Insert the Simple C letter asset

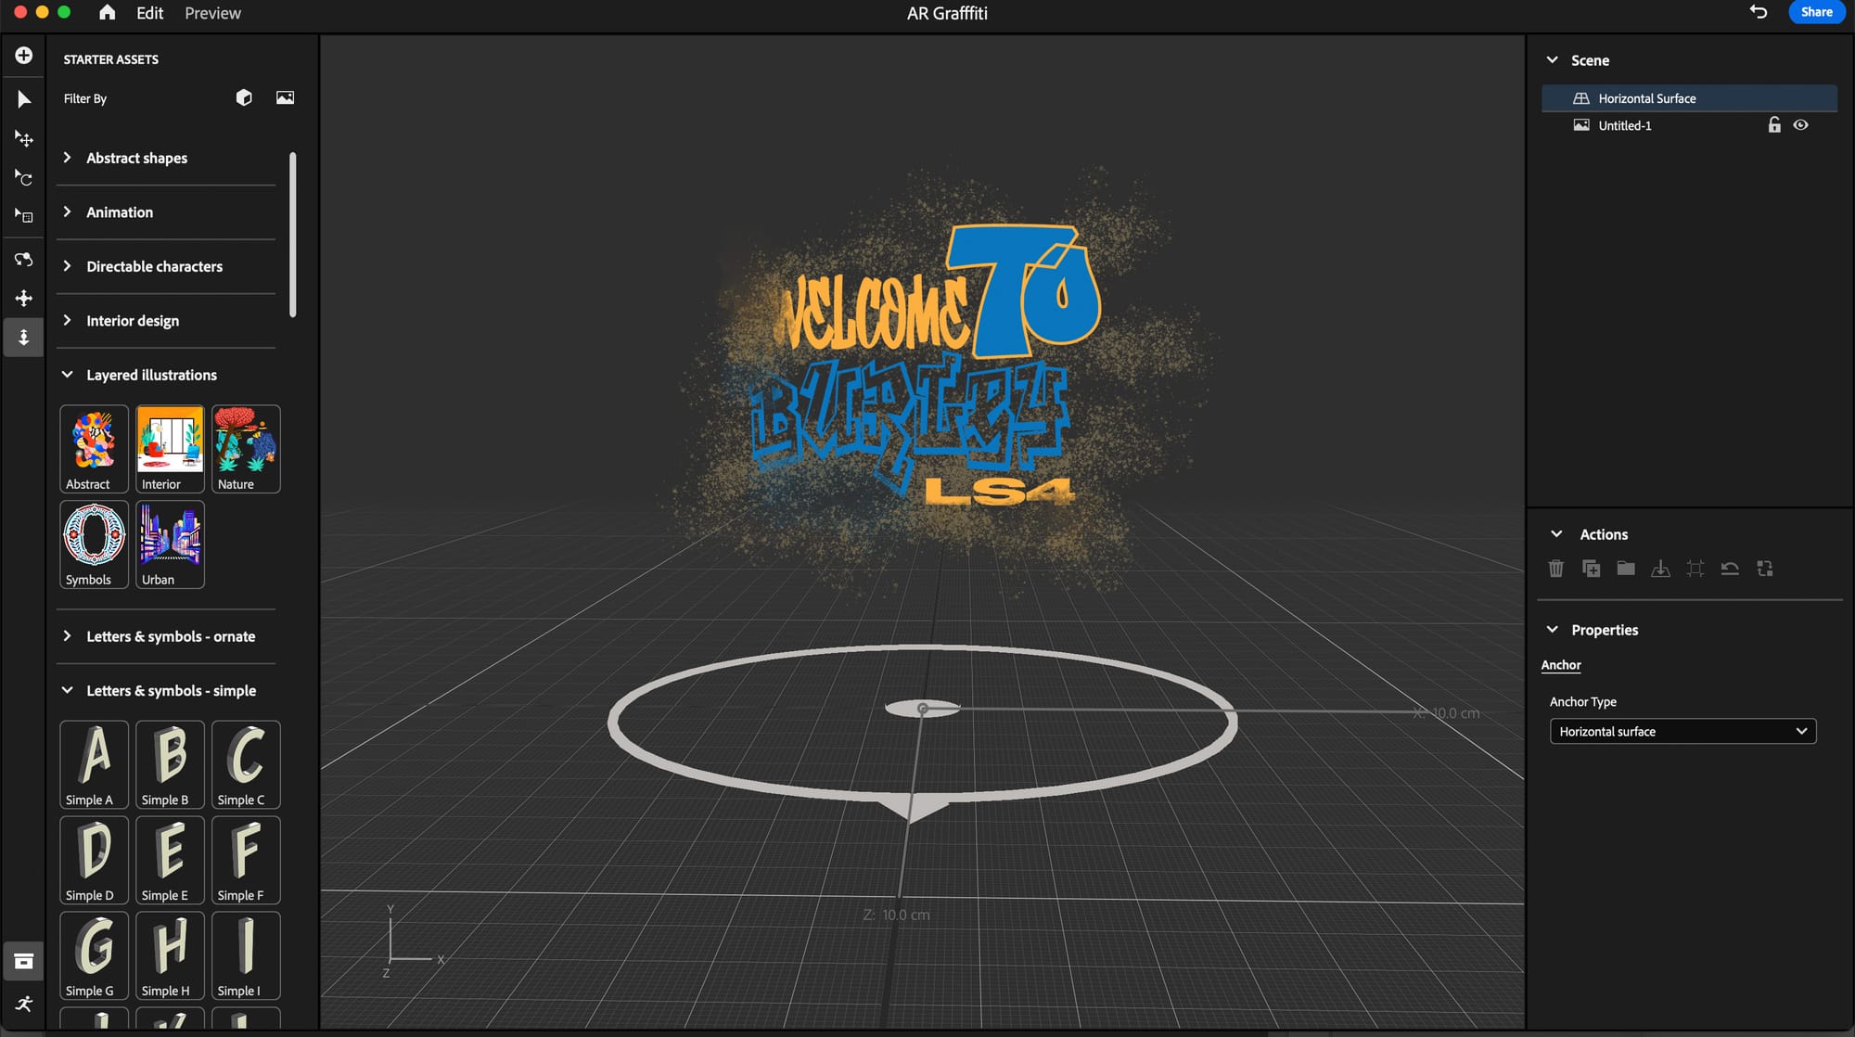point(246,764)
